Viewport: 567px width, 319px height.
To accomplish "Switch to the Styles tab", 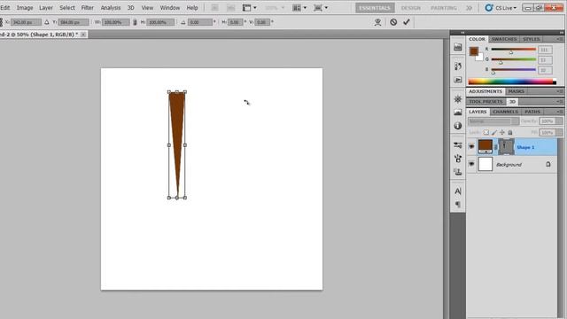I will click(x=532, y=39).
